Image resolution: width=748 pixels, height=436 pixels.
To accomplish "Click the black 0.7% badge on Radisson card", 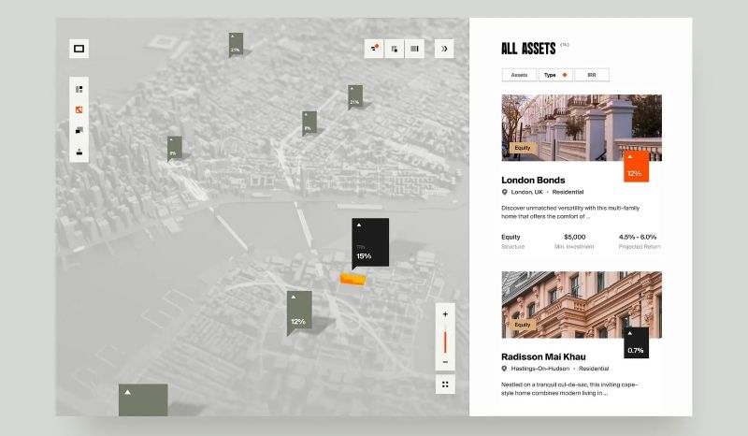I will [636, 342].
